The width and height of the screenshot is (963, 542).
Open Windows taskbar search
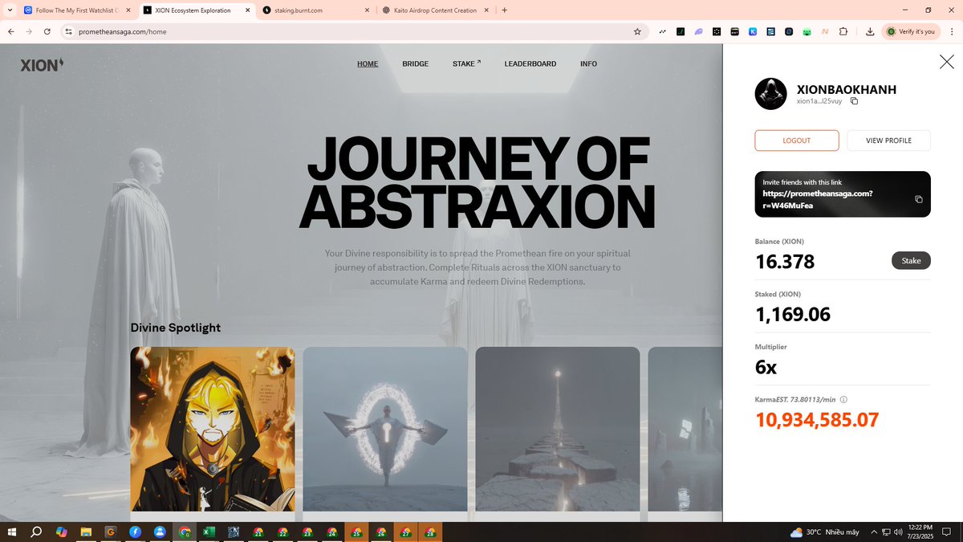36,532
